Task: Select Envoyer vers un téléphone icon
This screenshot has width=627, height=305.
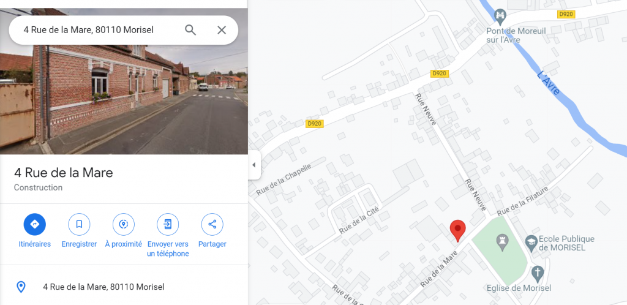Action: (x=168, y=225)
